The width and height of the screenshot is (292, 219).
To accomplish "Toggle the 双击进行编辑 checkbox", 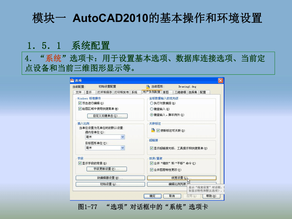I will 80,103.
